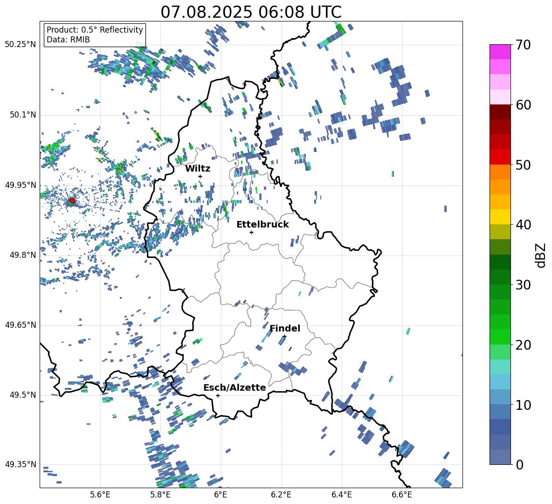The image size is (552, 504).
Task: Click the 49.35°N latitude label
Action: [21, 464]
